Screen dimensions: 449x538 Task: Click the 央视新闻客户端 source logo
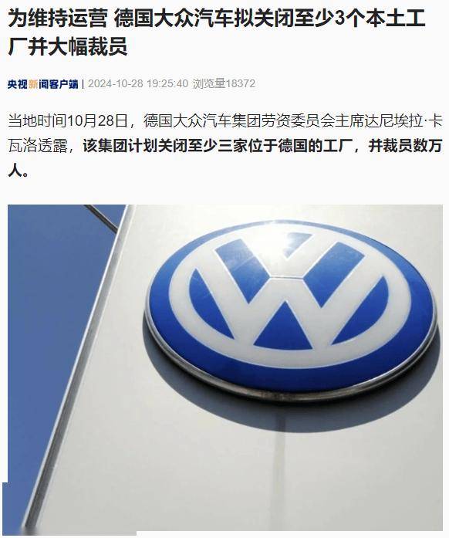43,84
